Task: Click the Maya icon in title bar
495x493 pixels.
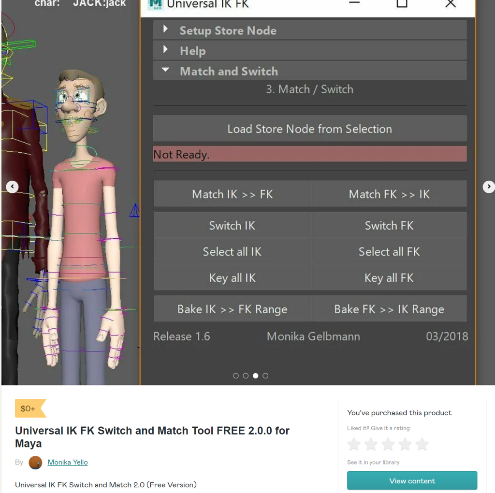Action: [156, 4]
